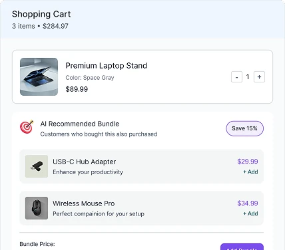Select the quantity value 1 field

(248, 77)
